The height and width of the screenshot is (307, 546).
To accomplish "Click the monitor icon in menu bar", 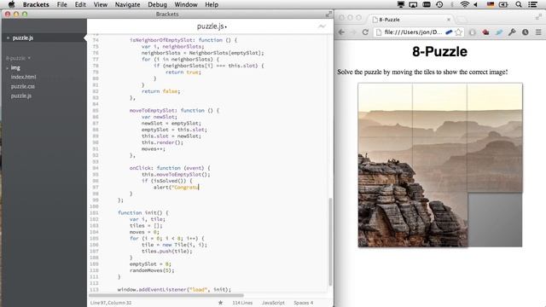I will [401, 4].
